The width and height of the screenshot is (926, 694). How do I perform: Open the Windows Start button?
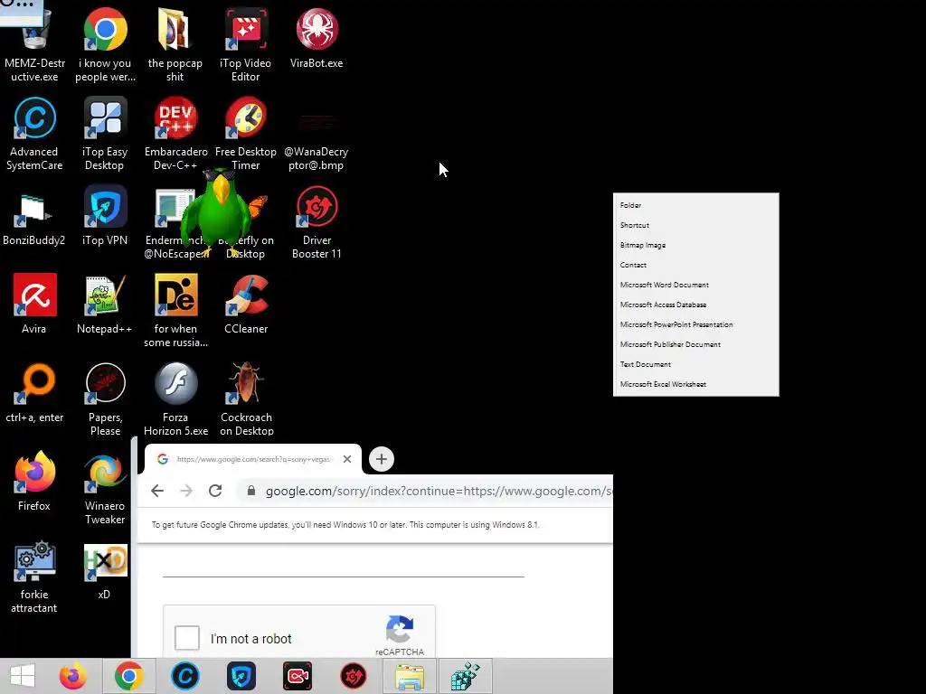pos(23,676)
